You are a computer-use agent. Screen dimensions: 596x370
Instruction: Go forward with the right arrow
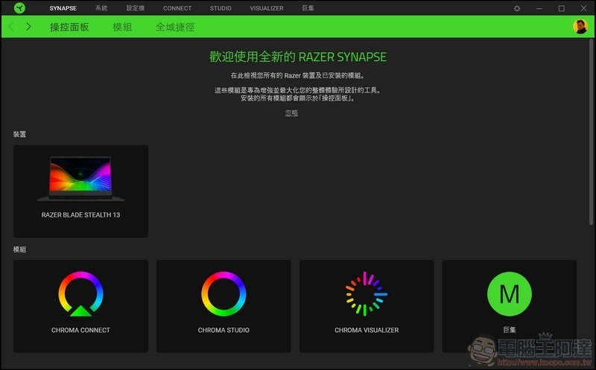(28, 27)
